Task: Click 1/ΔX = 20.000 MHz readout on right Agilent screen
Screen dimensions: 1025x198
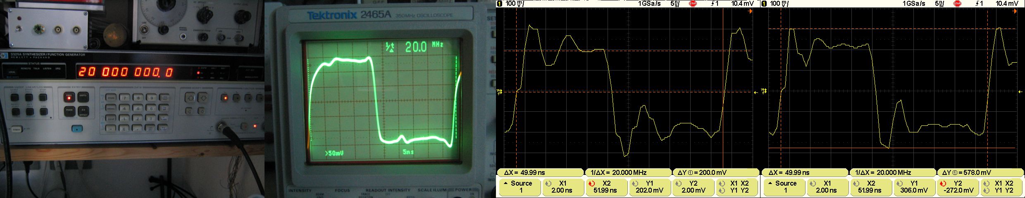Action: 893,173
